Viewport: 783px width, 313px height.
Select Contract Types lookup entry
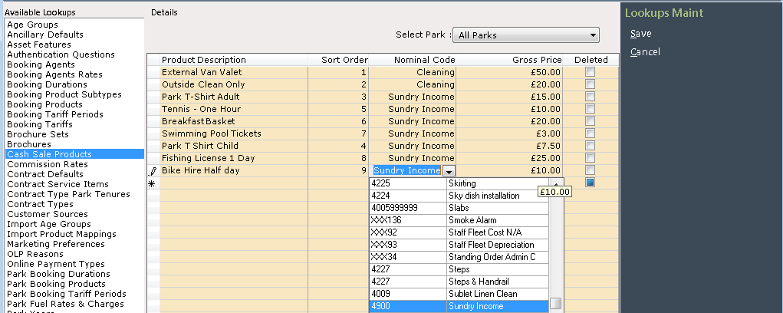(40, 204)
